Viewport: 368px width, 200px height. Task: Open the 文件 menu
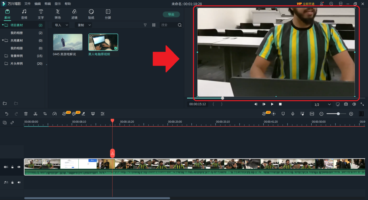coord(28,4)
